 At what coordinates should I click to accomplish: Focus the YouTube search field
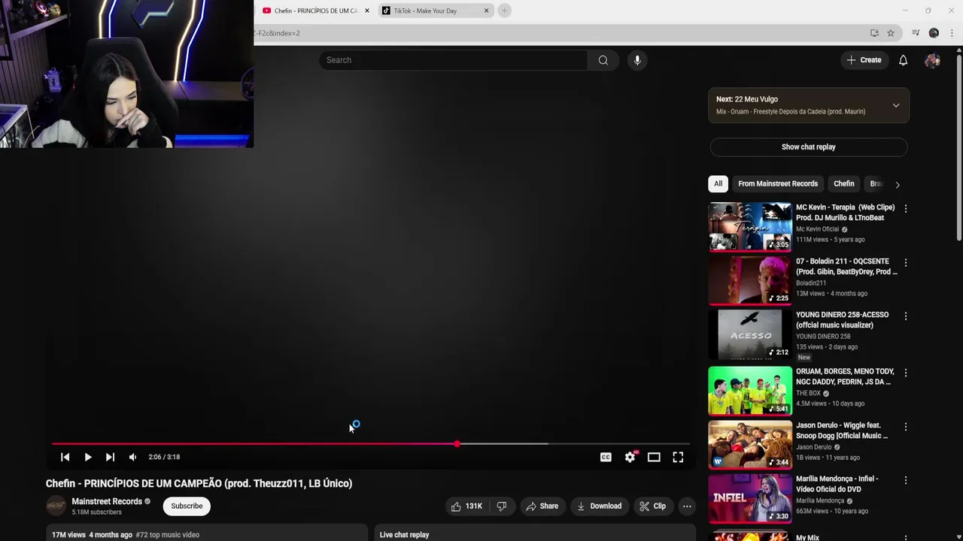[x=454, y=60]
